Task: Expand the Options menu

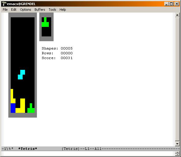Action: [x=26, y=10]
